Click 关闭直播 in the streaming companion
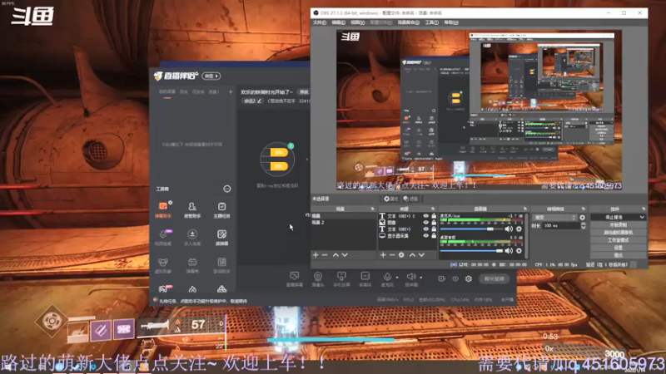 pyautogui.click(x=495, y=279)
